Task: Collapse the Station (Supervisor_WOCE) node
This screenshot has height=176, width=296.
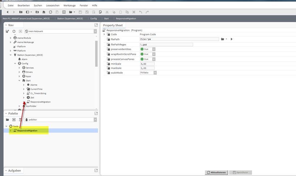Action: pos(10,55)
